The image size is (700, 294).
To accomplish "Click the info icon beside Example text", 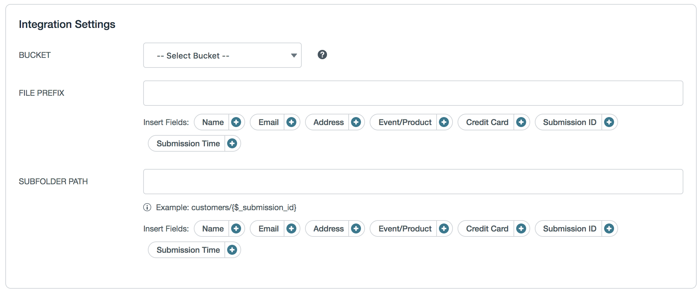I will (x=147, y=207).
